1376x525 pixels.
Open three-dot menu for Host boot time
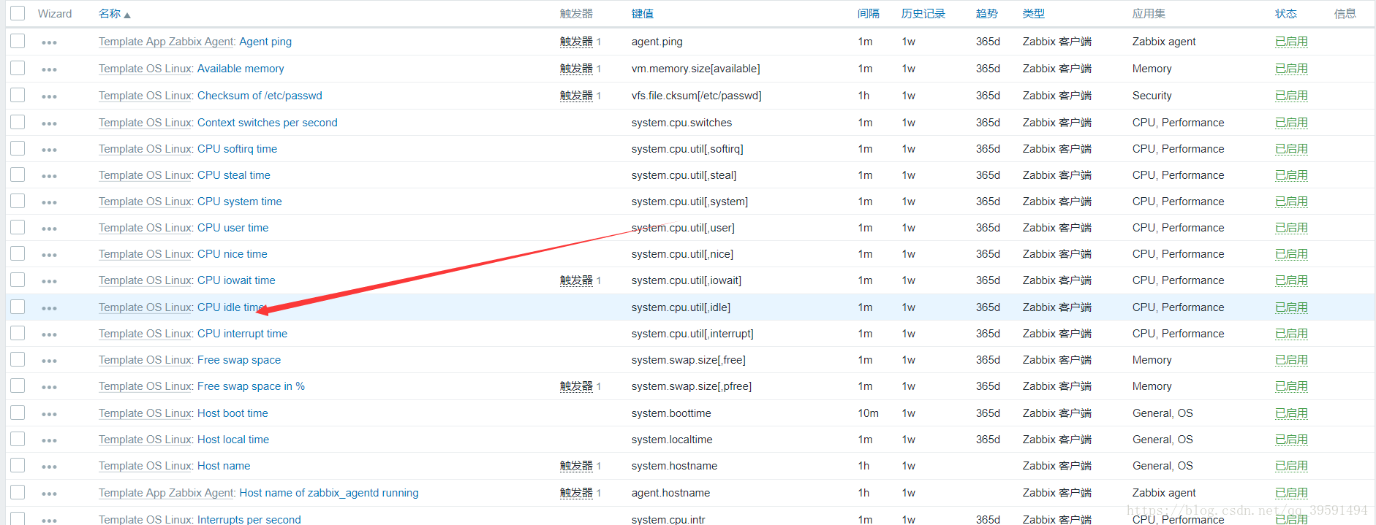[x=49, y=414]
